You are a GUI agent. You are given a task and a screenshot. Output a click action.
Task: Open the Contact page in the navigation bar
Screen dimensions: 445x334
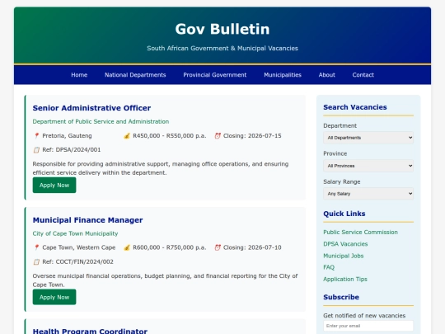tap(363, 75)
